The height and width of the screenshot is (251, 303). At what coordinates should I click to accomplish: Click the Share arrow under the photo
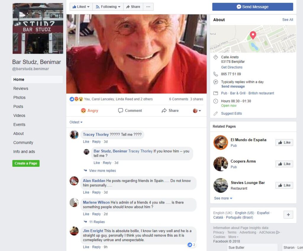point(164,110)
